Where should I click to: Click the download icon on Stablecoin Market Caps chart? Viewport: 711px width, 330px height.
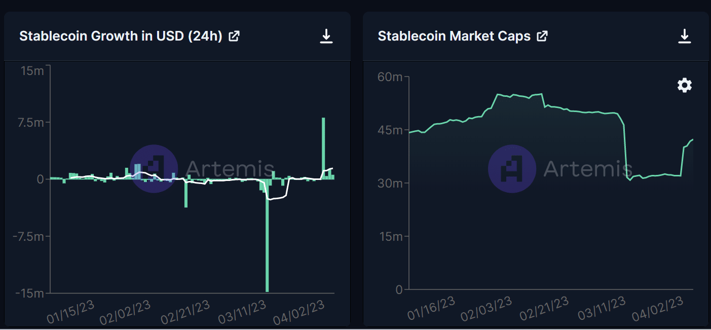[x=685, y=36]
